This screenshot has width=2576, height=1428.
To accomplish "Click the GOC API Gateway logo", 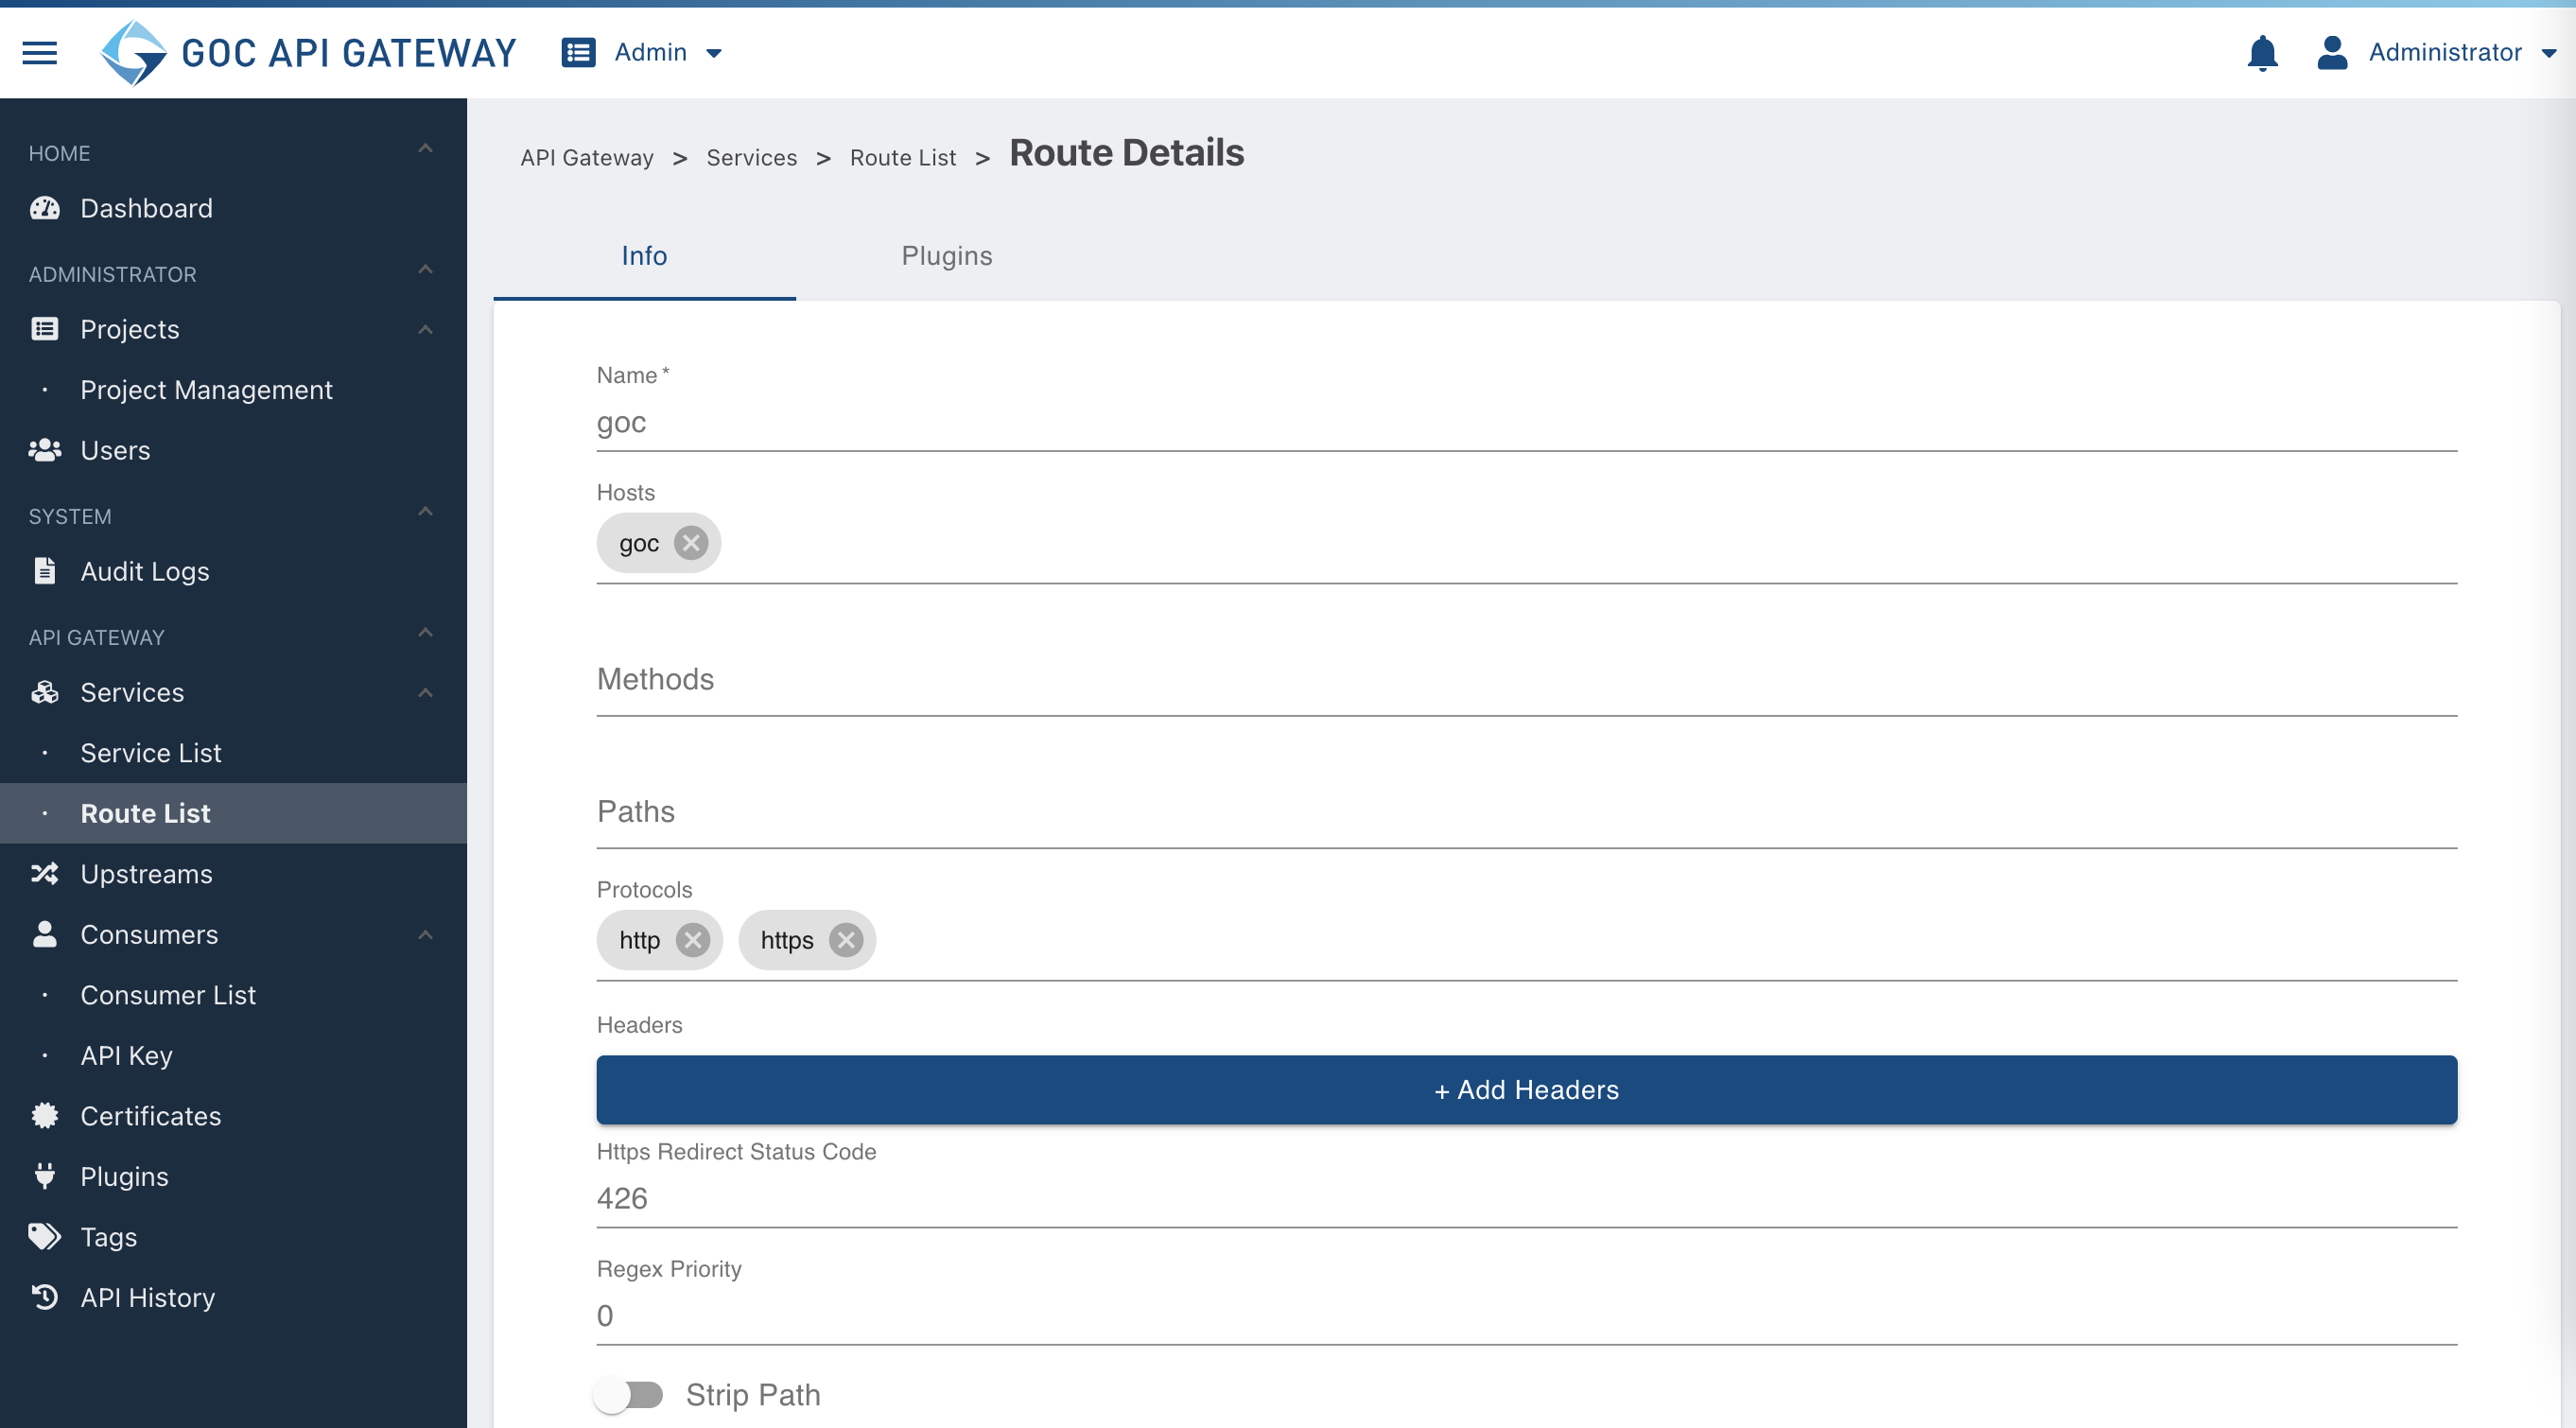I will click(309, 52).
